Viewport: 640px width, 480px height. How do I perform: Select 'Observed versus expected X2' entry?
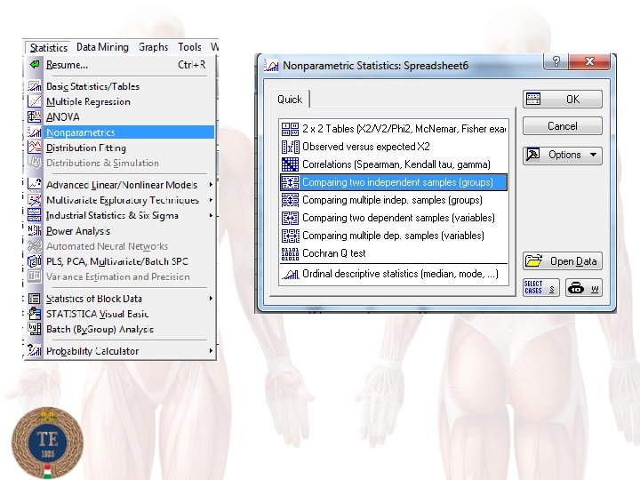coord(394,147)
